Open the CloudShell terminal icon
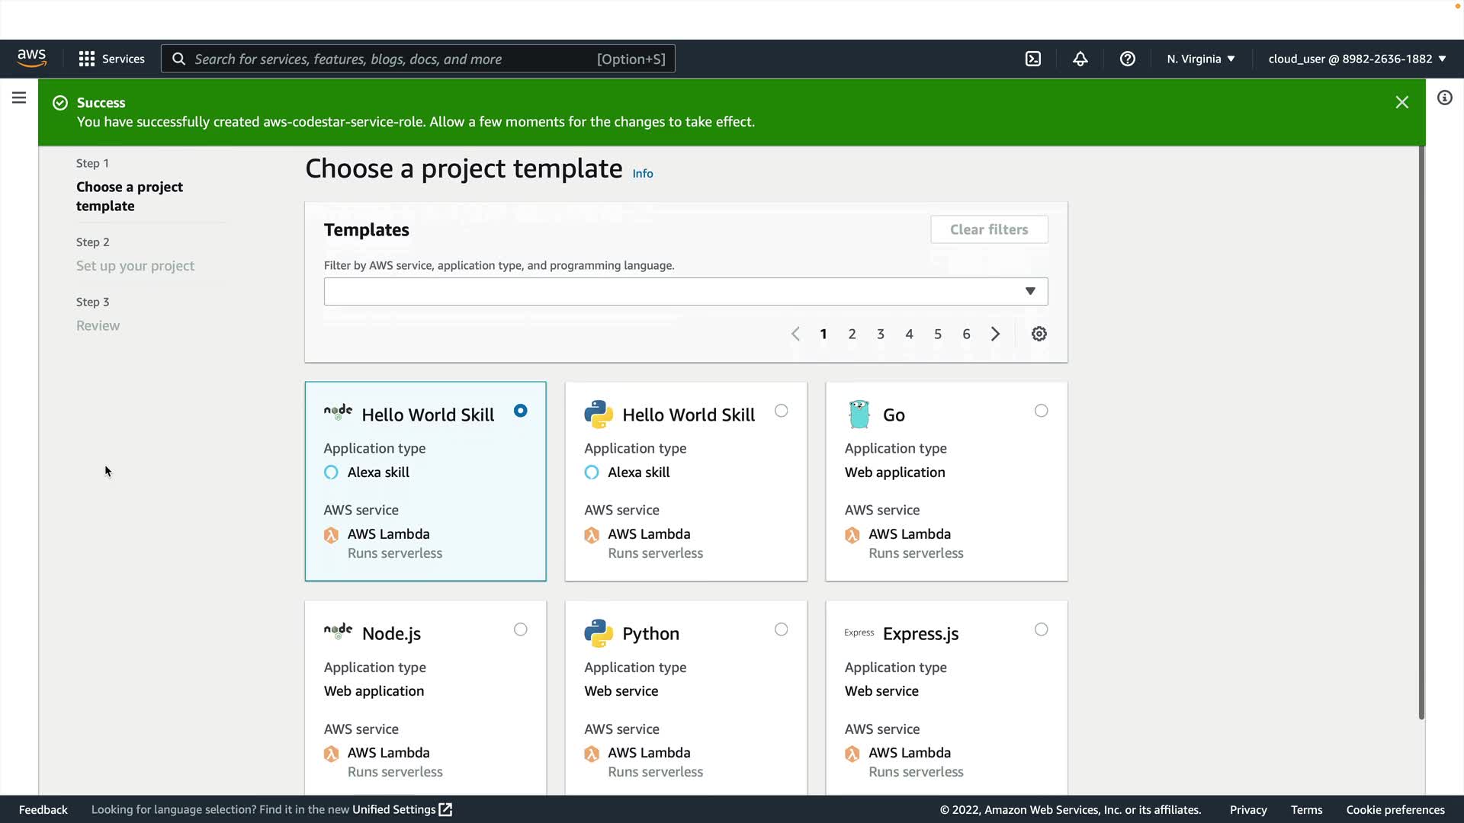1464x823 pixels. pos(1032,59)
